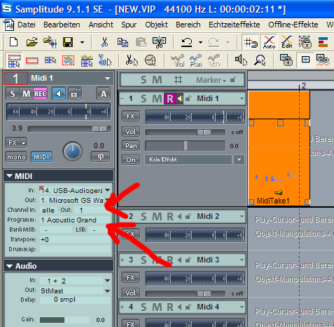
Task: Undo the last action
Action: pos(186,42)
